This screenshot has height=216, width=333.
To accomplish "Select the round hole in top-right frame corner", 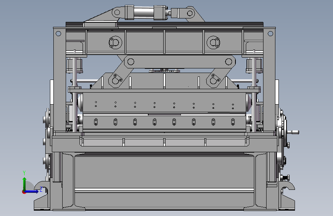I will [x=270, y=33].
